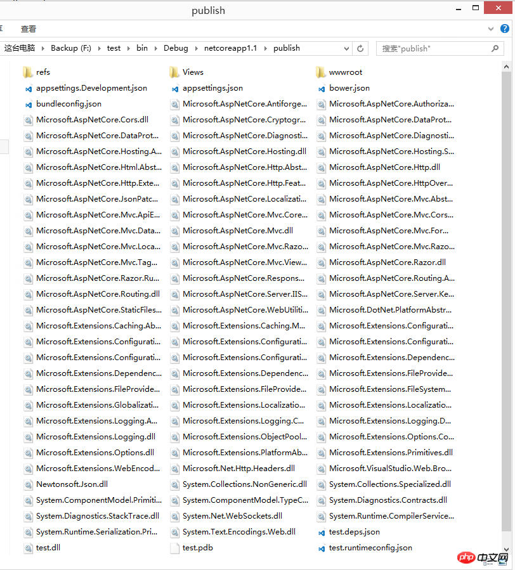Open the wwwroot folder icon
This screenshot has width=515, height=570.
point(321,72)
